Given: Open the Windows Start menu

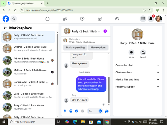Looking at the screenshot, I should (x=4, y=122).
